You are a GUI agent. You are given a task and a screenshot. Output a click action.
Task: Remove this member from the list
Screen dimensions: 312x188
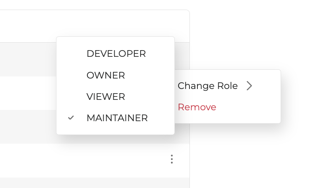[197, 107]
